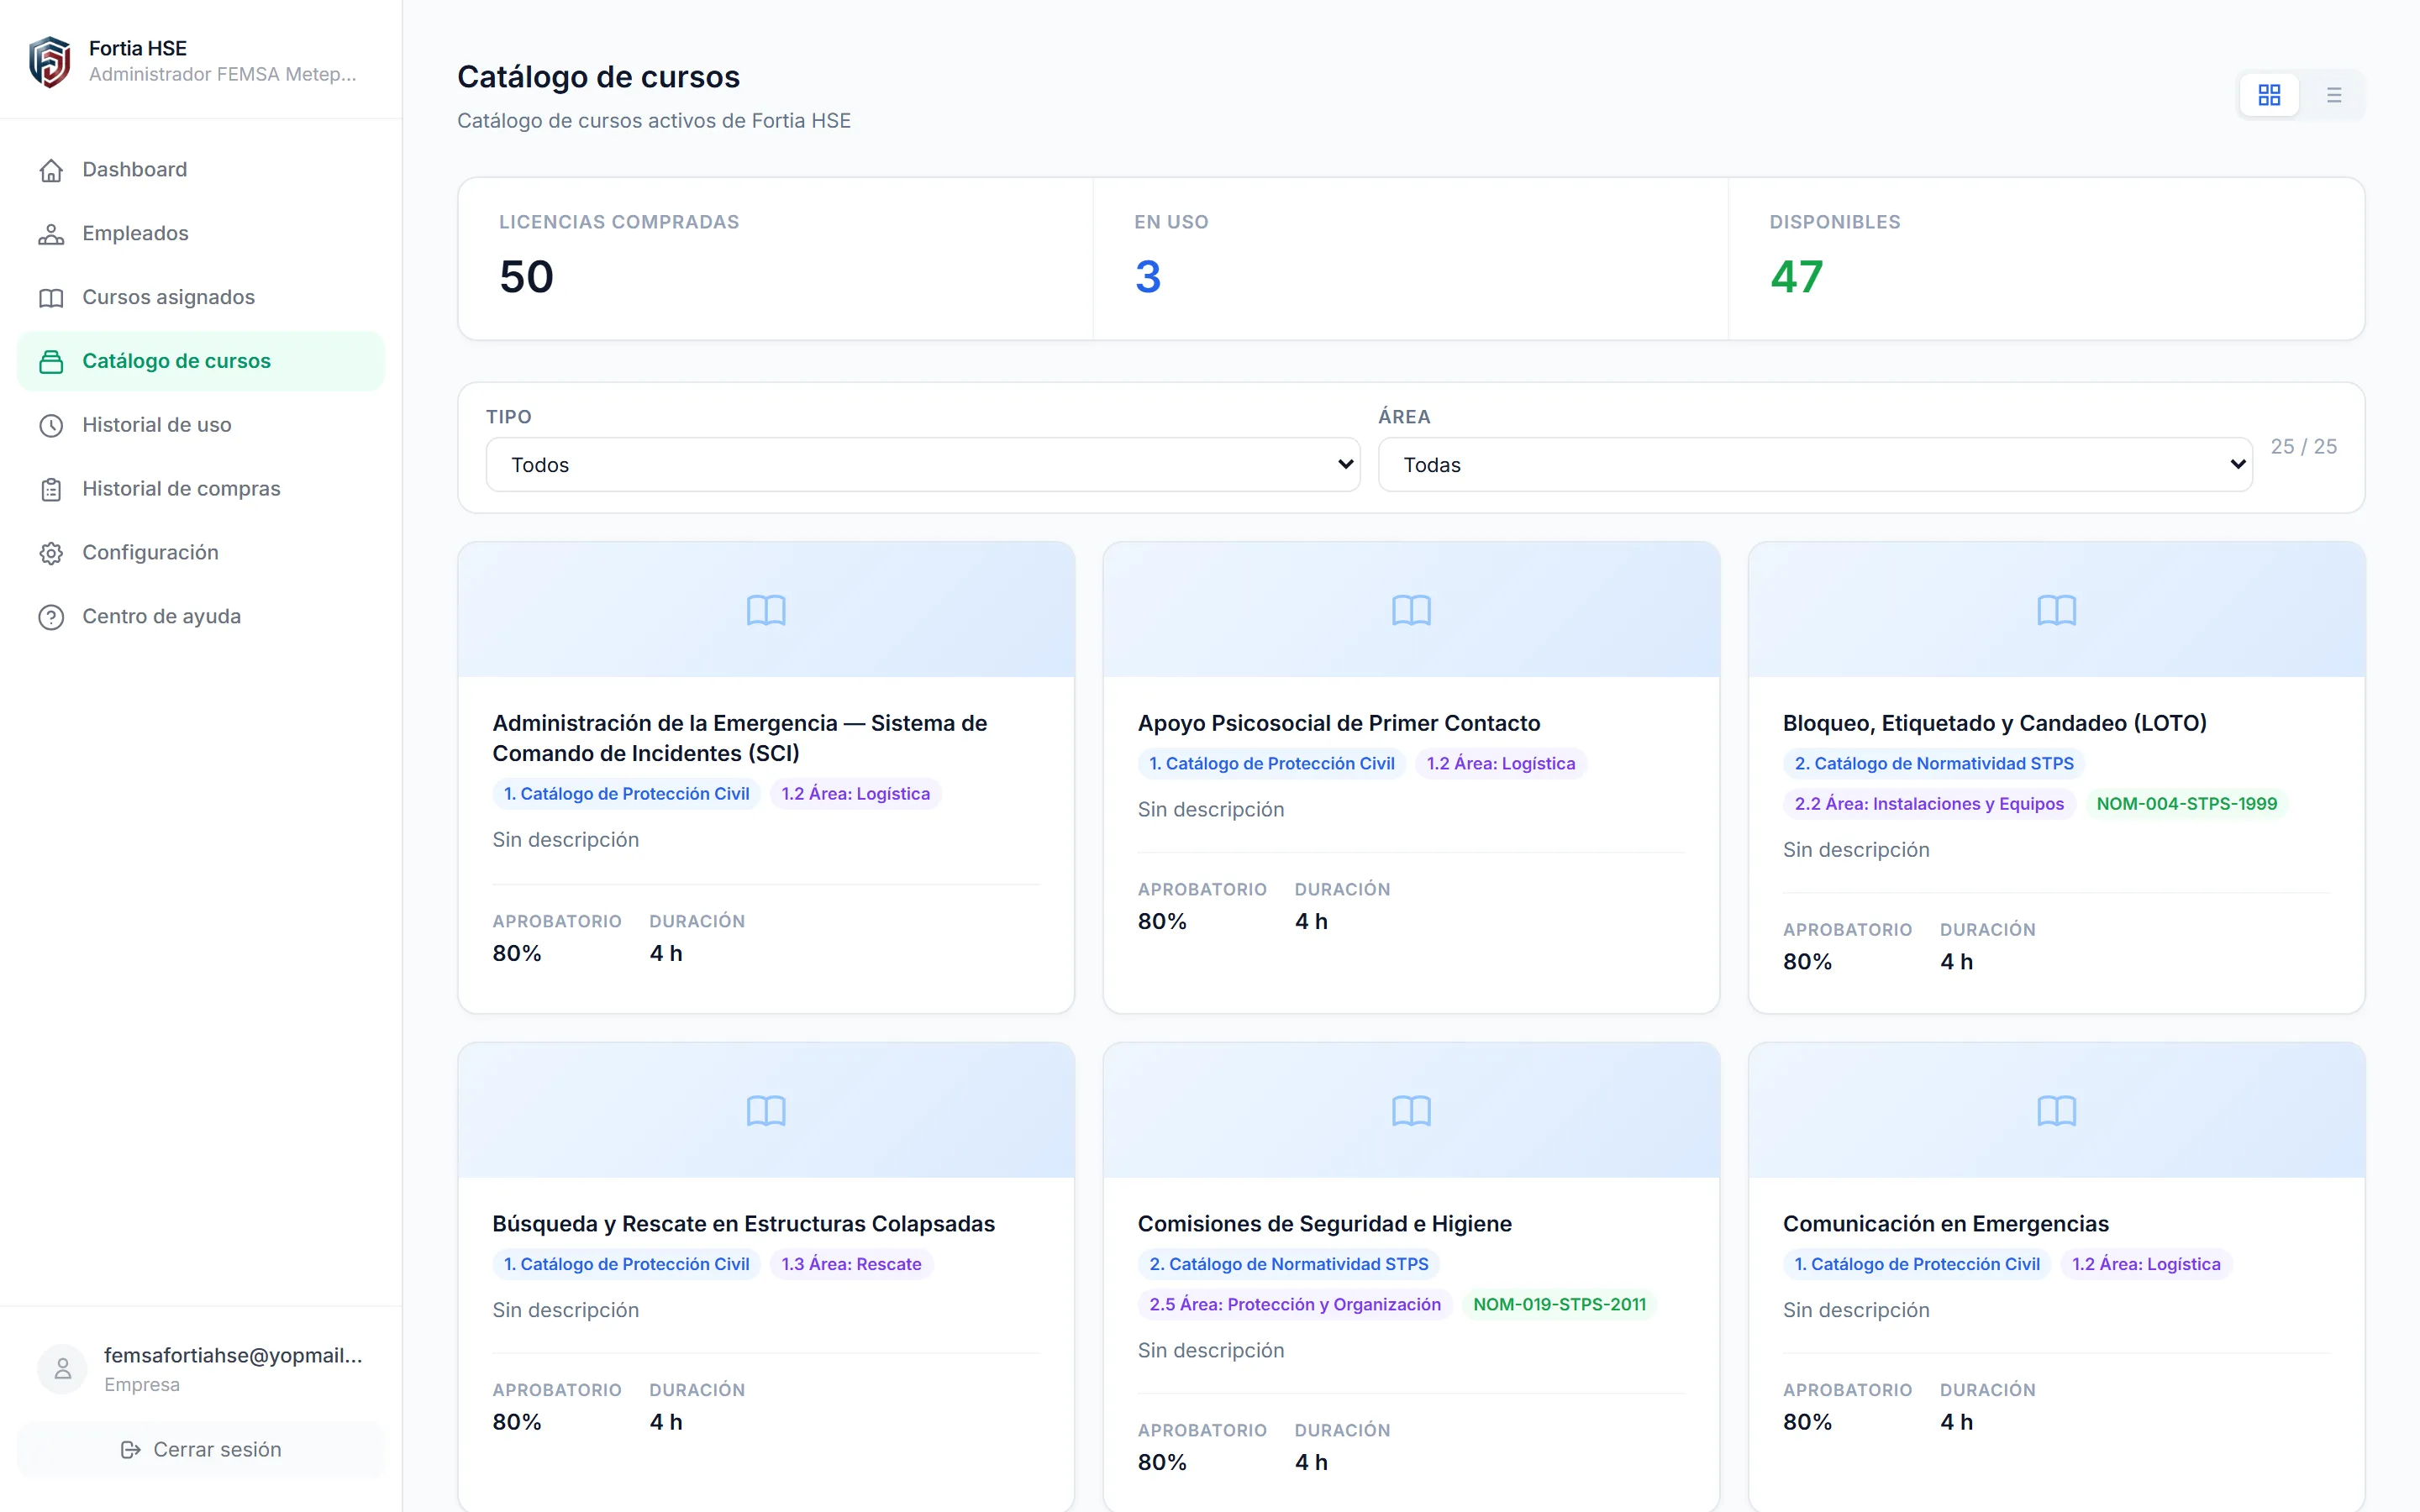Image resolution: width=2420 pixels, height=1512 pixels.
Task: Open Configuración from the sidebar
Action: pyautogui.click(x=201, y=553)
